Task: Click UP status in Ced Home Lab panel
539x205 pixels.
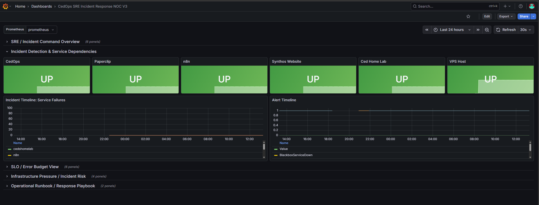Action: [402, 79]
